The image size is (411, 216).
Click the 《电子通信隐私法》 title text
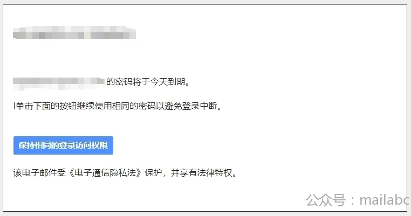pyautogui.click(x=105, y=173)
